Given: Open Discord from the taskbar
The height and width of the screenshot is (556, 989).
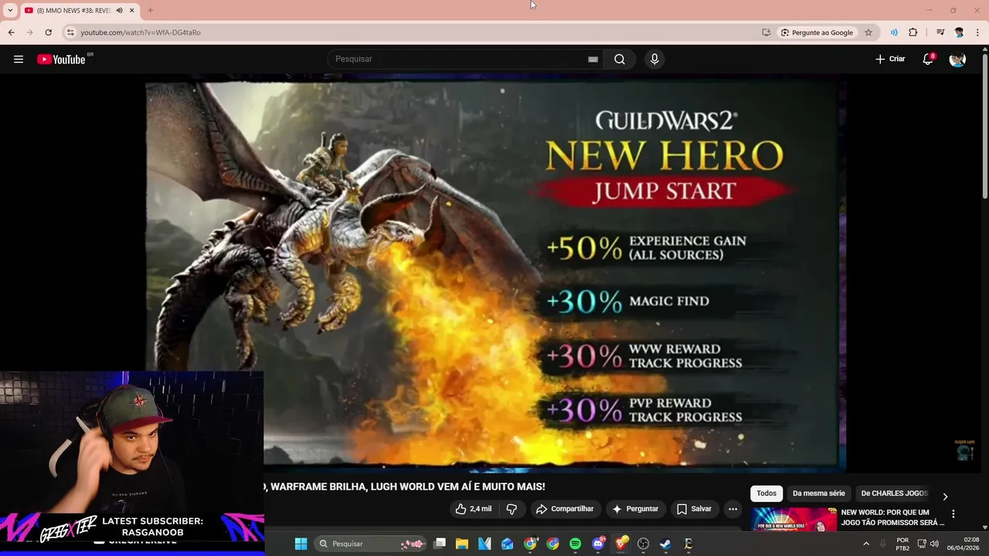Looking at the screenshot, I should 598,544.
